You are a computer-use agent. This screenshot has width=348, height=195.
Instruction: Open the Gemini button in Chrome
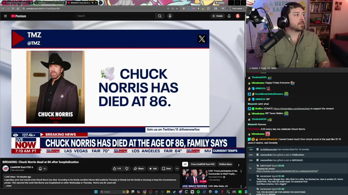coord(220,3)
